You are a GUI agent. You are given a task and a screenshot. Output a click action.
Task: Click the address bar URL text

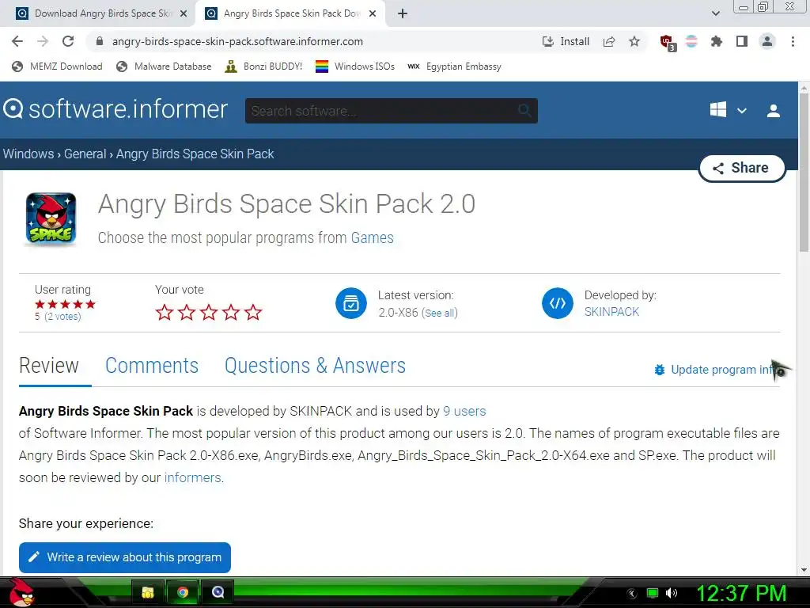click(x=237, y=41)
